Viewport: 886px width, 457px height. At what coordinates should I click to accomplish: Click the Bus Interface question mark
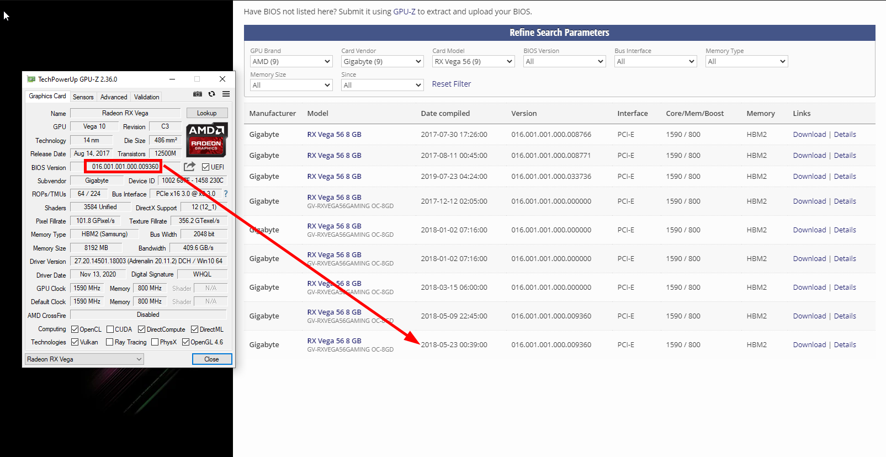[x=226, y=194]
